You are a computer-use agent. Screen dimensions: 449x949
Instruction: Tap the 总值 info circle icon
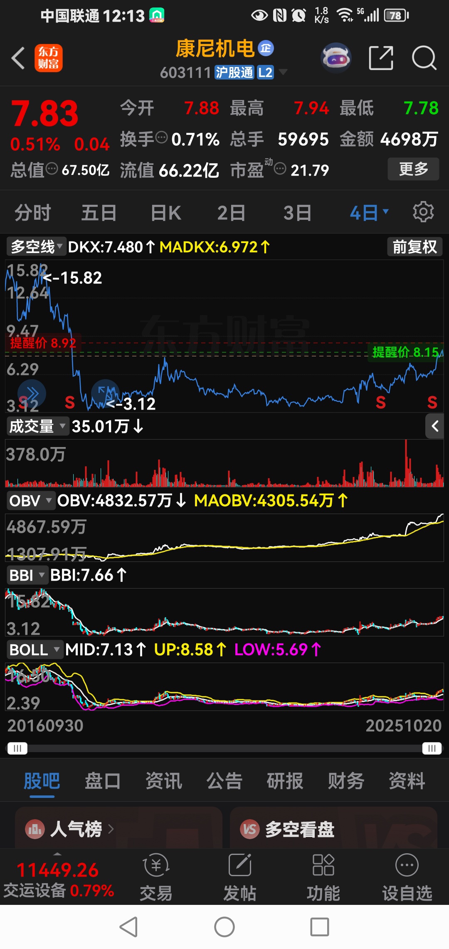point(52,169)
